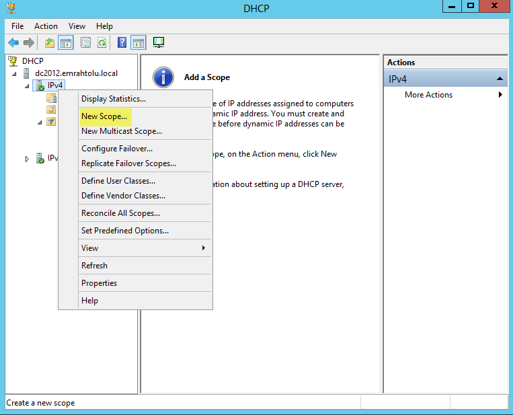Collapse the IPv4 section in Actions pane
Image resolution: width=513 pixels, height=415 pixels.
coord(500,79)
